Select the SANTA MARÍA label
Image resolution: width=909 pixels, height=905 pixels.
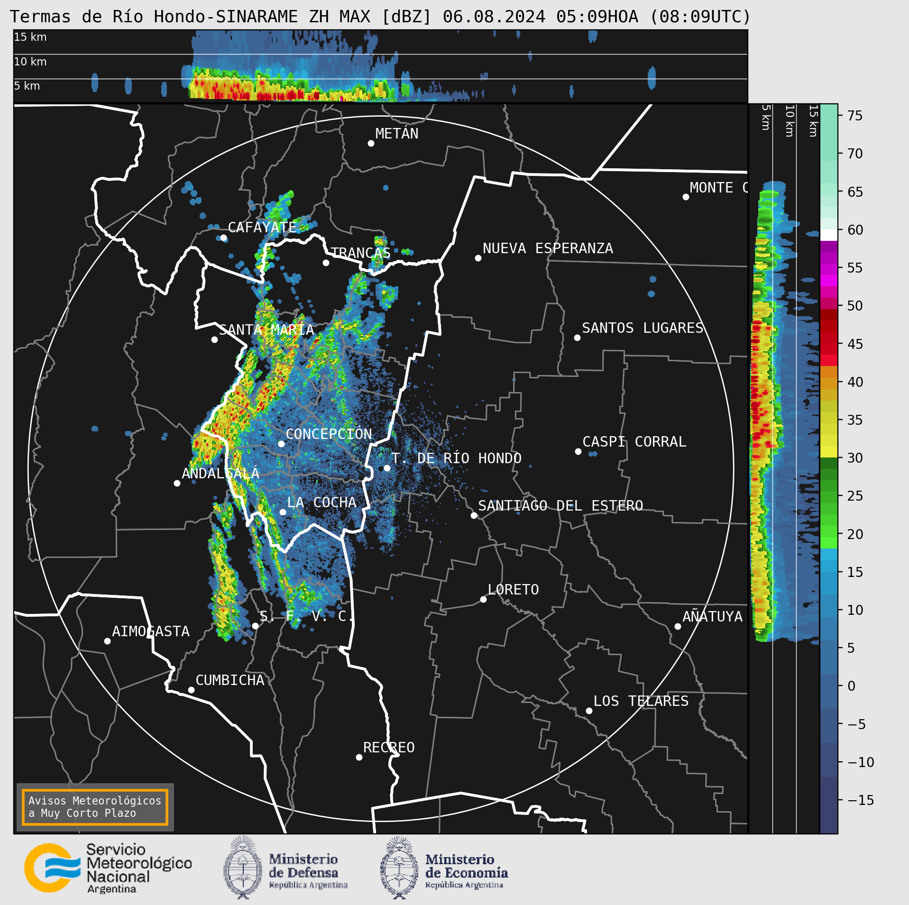point(266,330)
